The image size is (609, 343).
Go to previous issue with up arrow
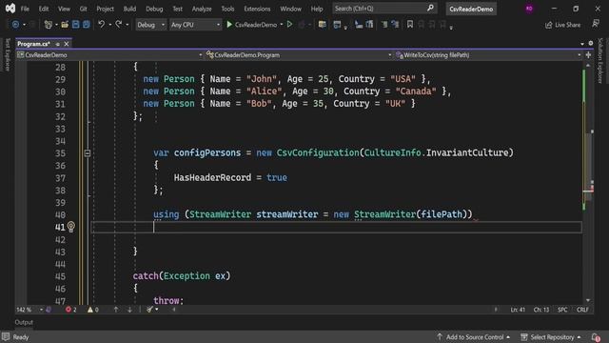(116, 310)
